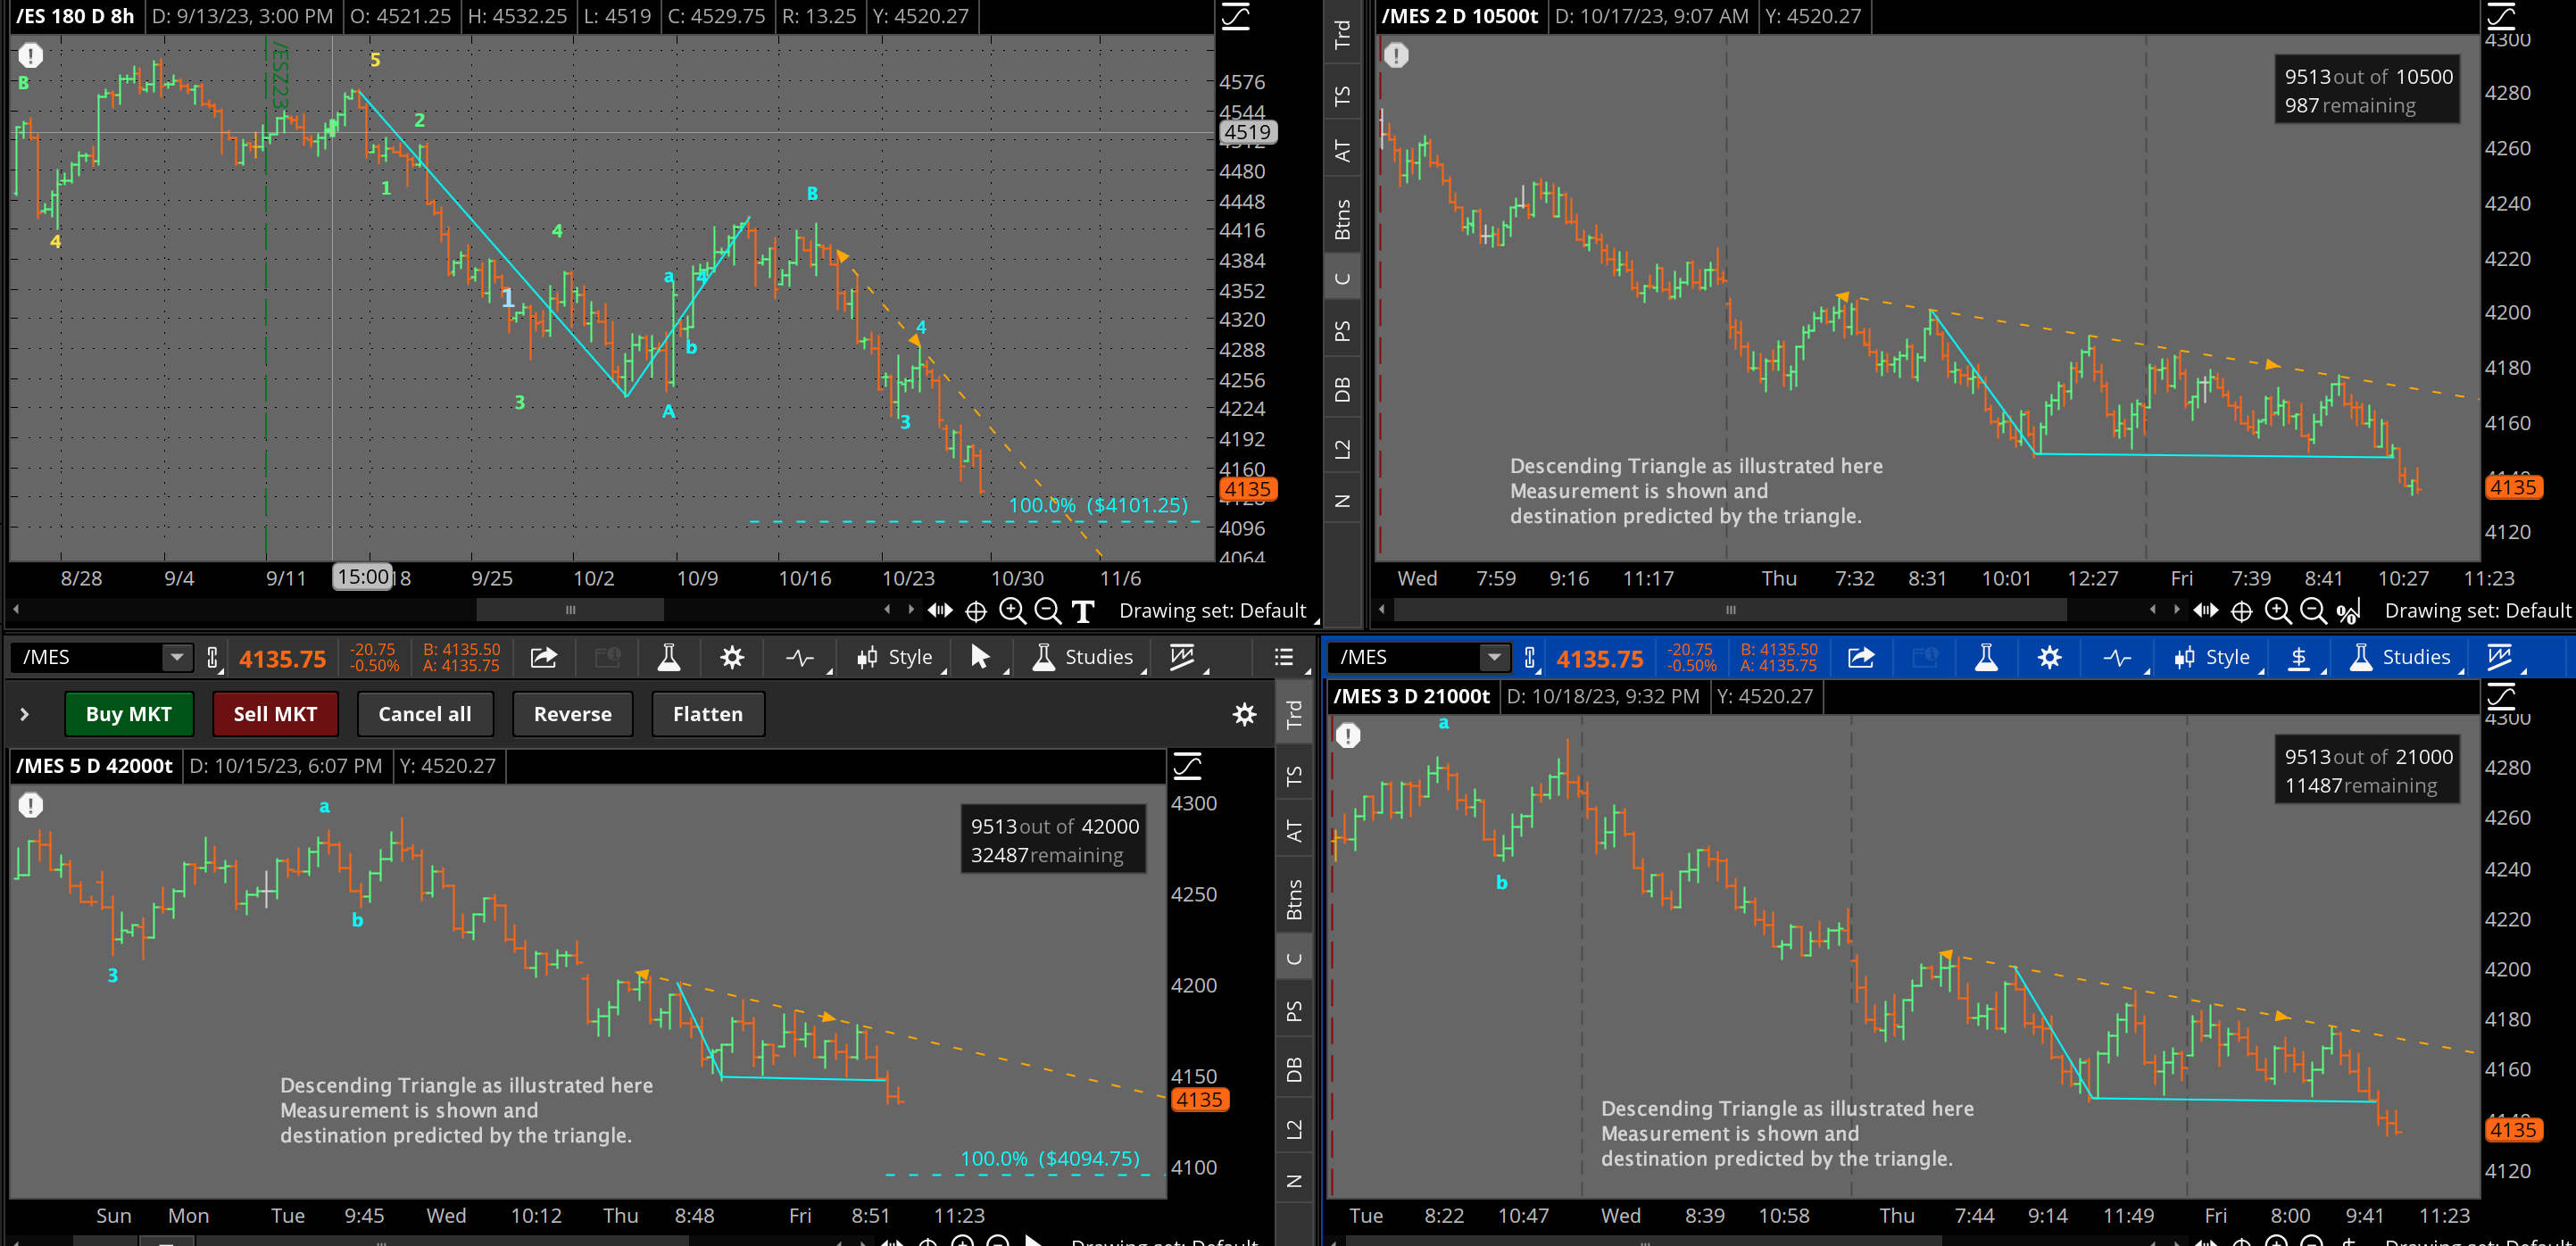Click the Reverse position button
Image resolution: width=2576 pixels, height=1246 pixels.
[x=573, y=714]
